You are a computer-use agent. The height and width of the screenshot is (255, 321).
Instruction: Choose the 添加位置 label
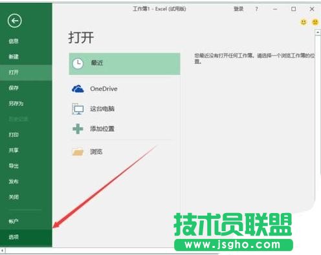point(102,128)
